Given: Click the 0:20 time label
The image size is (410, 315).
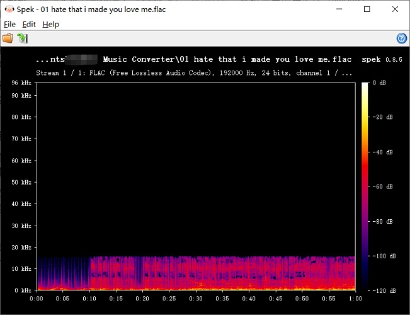Looking at the screenshot, I should tap(142, 299).
